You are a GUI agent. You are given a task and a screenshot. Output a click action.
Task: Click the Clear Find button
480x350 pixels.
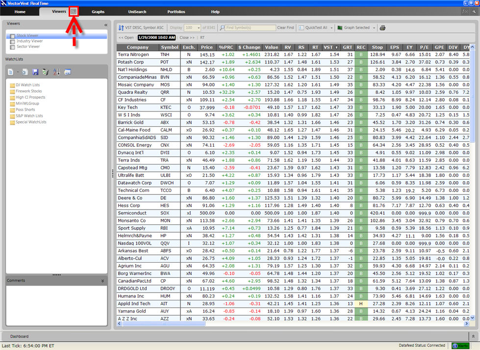[285, 28]
